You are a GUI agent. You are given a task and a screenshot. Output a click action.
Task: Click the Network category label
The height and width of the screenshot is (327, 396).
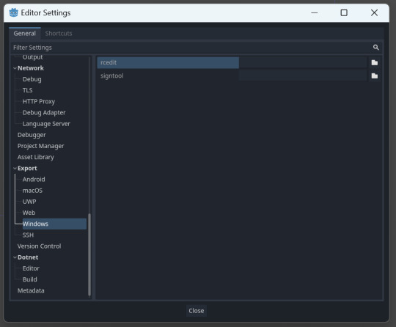[x=31, y=68]
